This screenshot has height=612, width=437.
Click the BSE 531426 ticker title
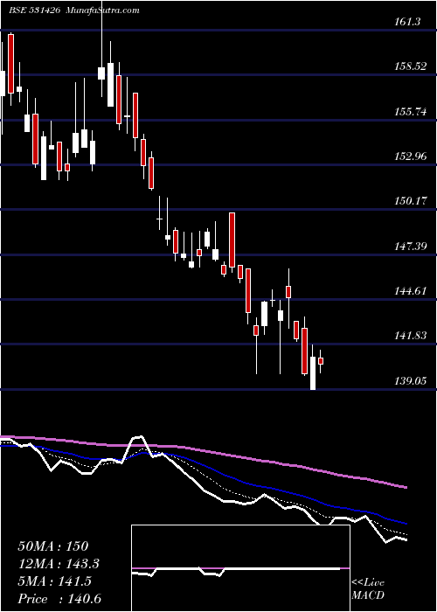(34, 10)
